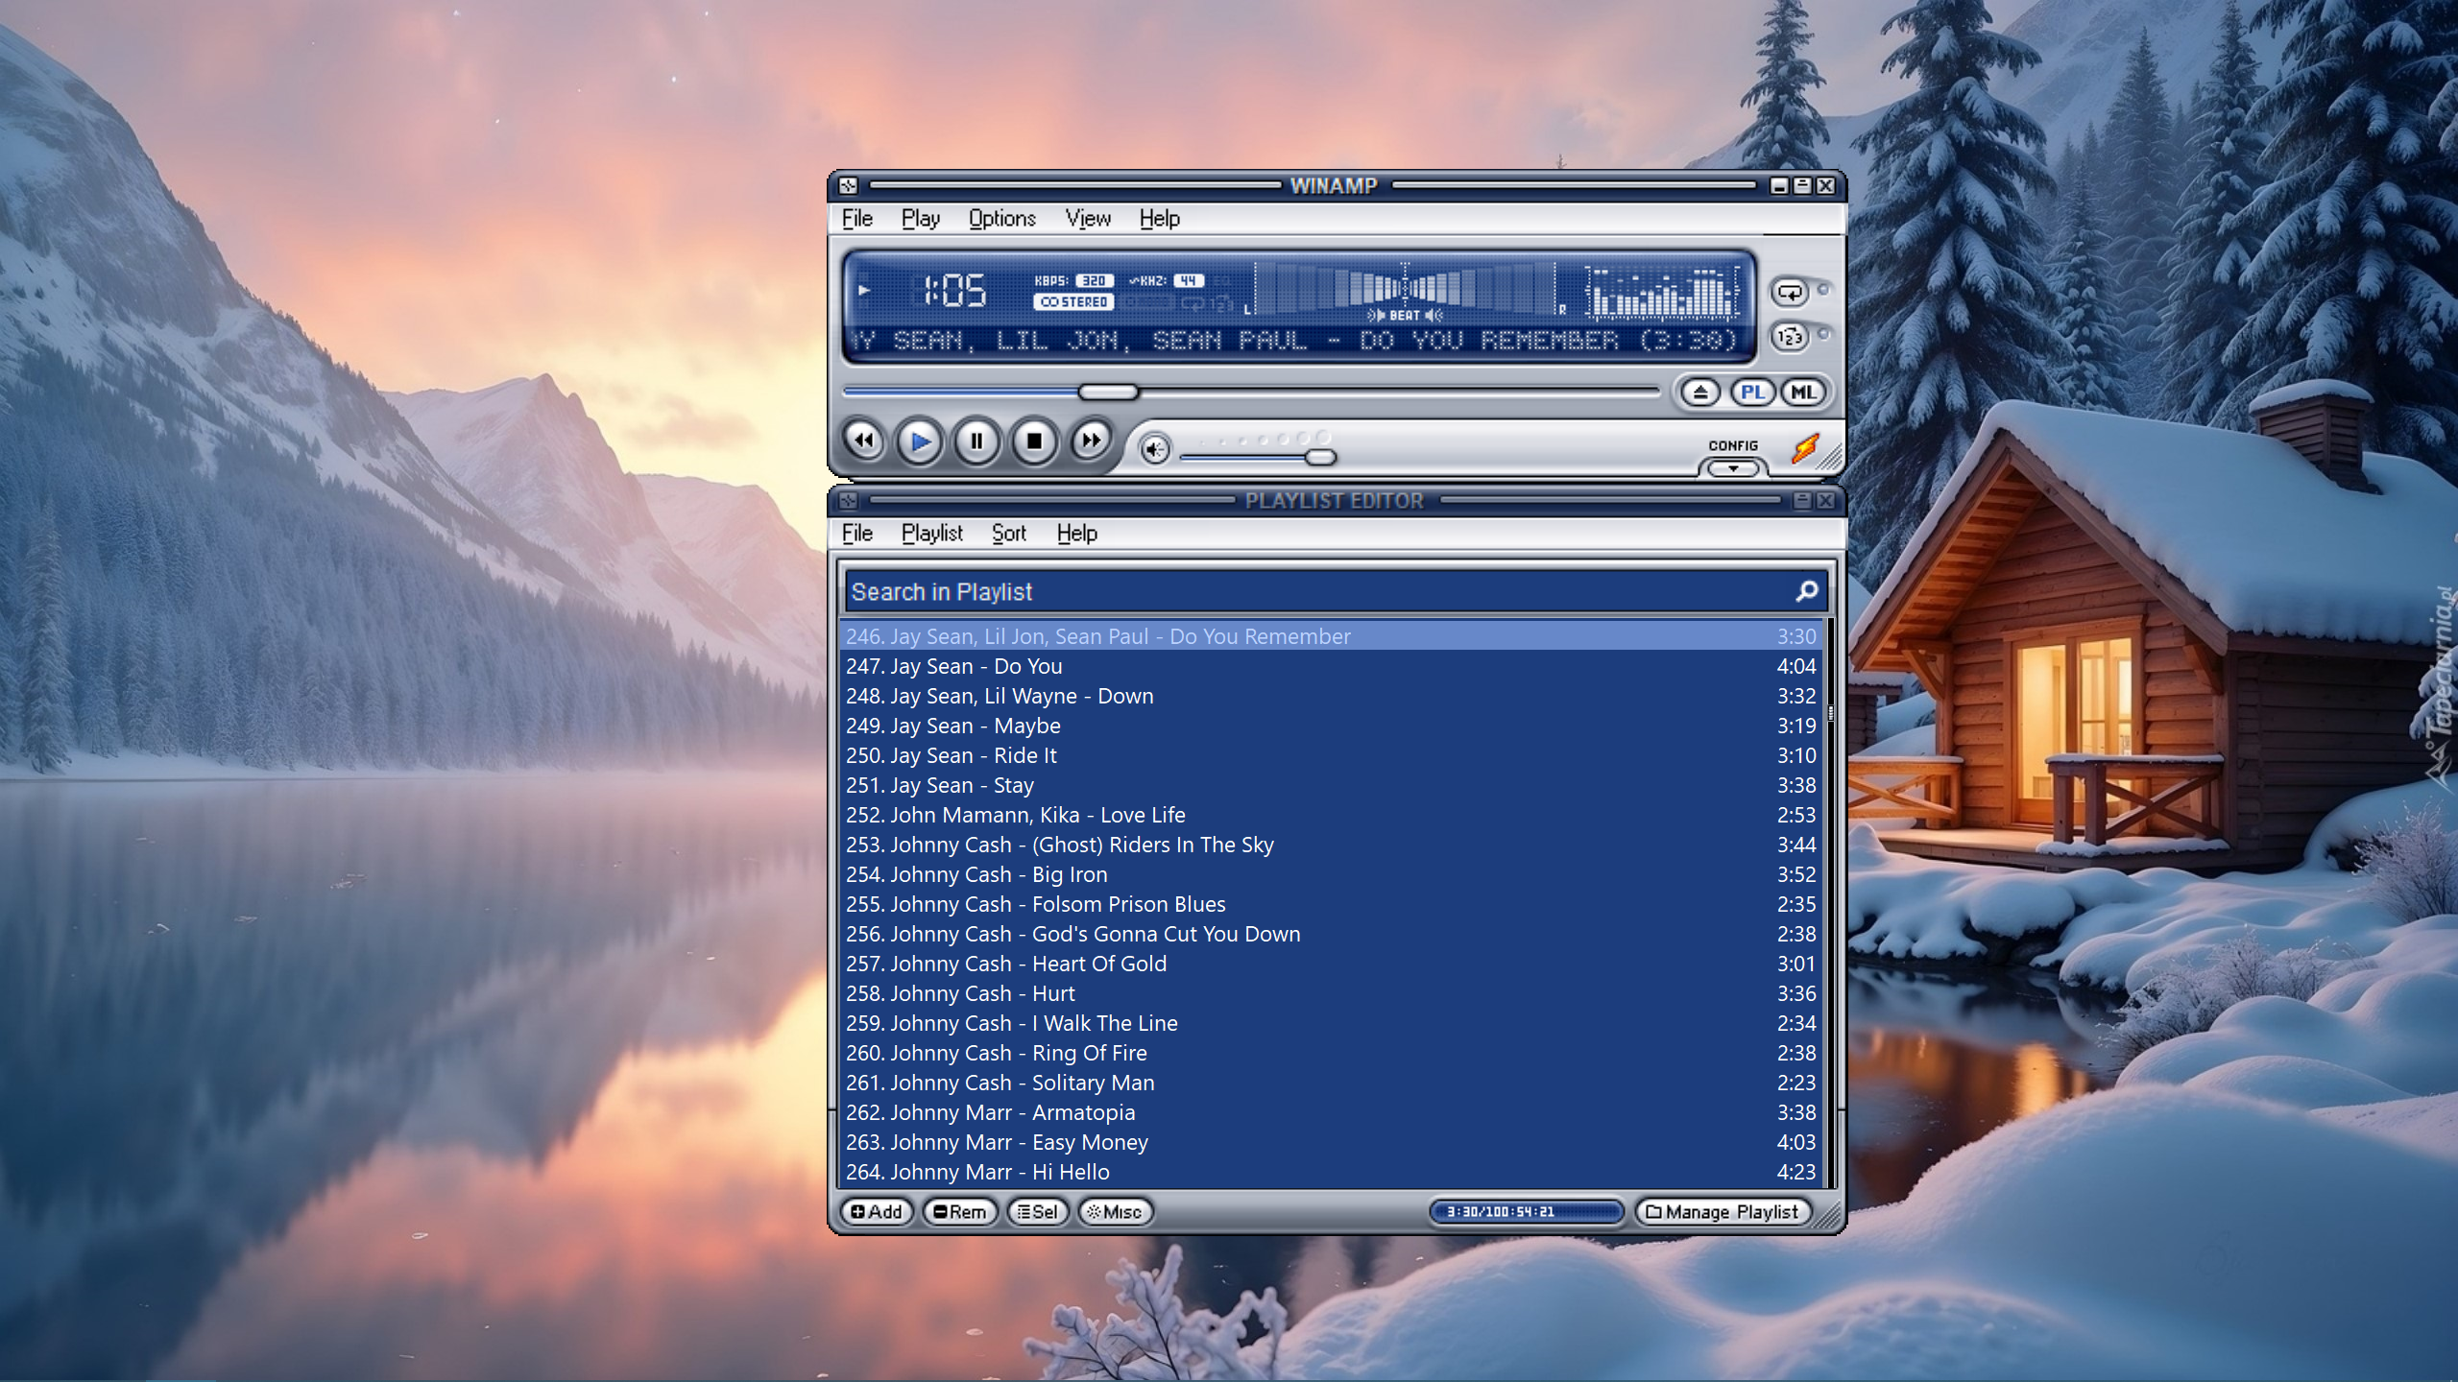Toggle the ML media library button

pos(1802,393)
